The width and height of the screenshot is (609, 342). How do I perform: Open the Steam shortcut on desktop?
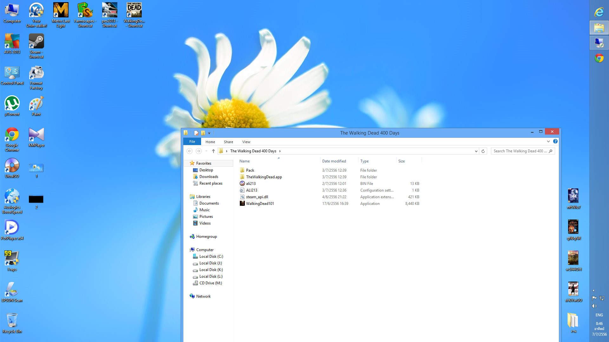[36, 46]
